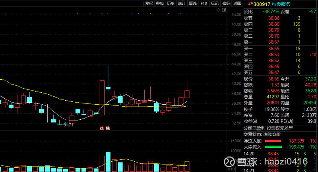
Task: Click the red 净流入额 bar
Action: 273,141
